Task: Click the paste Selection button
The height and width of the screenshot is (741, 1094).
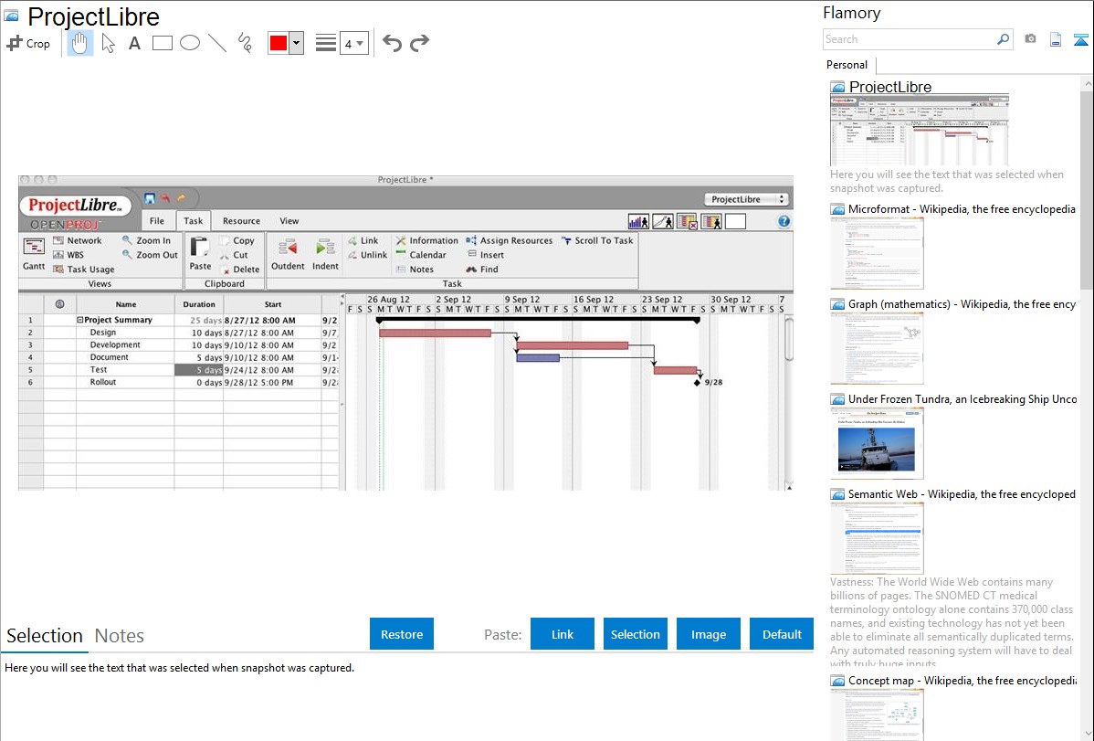Action: coord(635,634)
